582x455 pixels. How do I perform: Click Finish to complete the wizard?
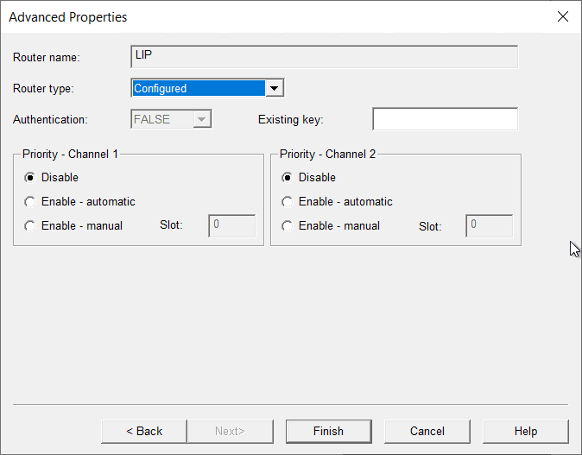tap(328, 432)
